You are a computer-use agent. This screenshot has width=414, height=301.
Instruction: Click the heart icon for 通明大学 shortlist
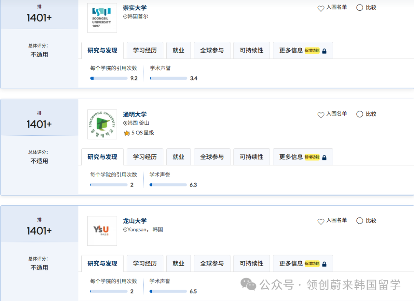tap(321, 115)
